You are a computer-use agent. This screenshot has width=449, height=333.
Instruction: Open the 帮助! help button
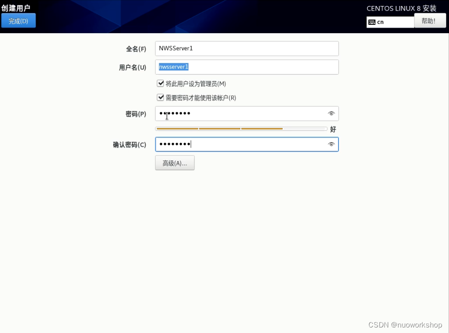pyautogui.click(x=430, y=21)
